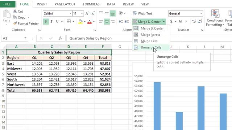Toggle Underline formatting
232x130 pixels.
[57, 22]
